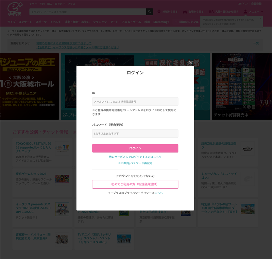The image size is (272, 259).
Task: Select ライブ・コンサート navigation item
Action: pos(20,22)
